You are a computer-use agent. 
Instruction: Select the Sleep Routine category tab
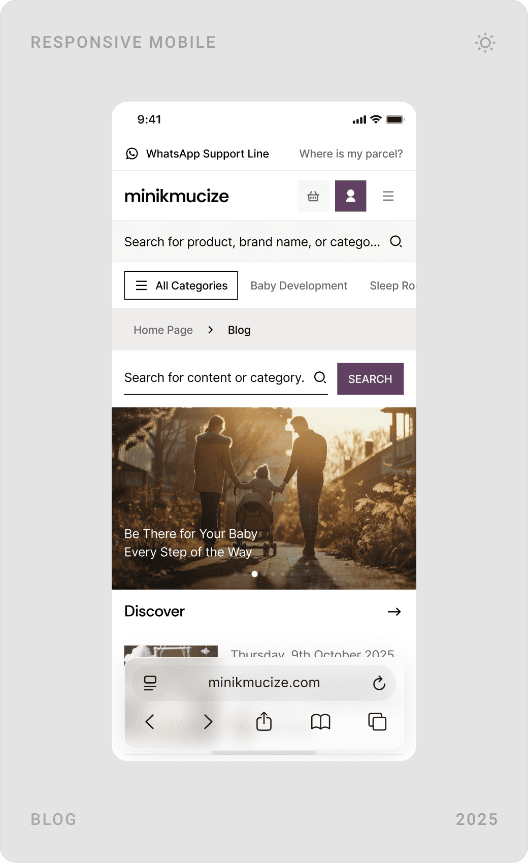click(393, 285)
